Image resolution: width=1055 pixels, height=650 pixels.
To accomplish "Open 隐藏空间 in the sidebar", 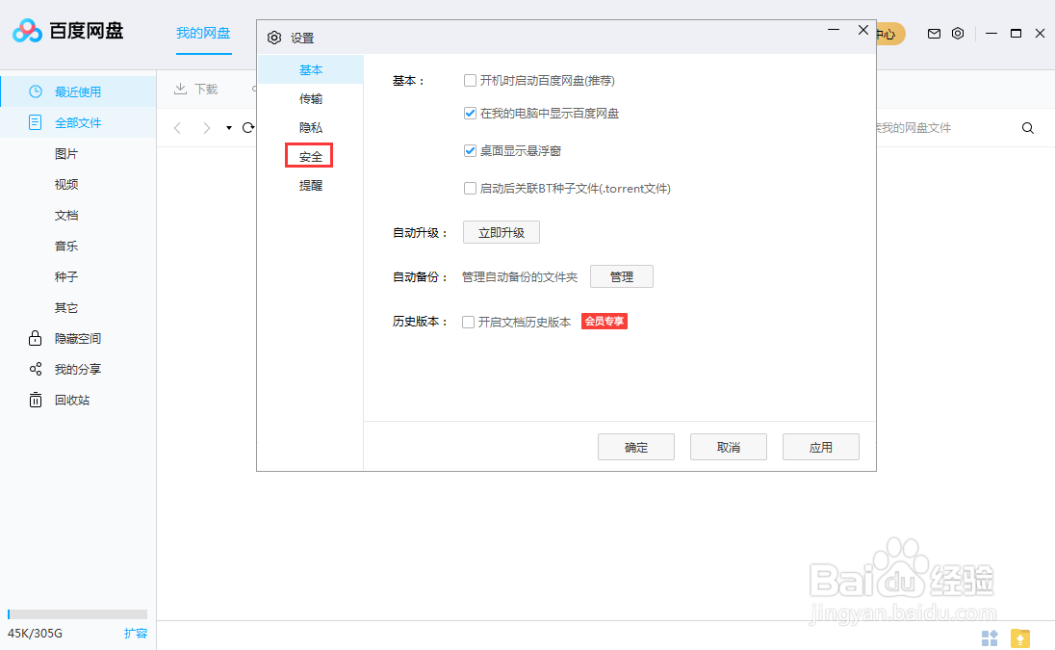I will 78,338.
